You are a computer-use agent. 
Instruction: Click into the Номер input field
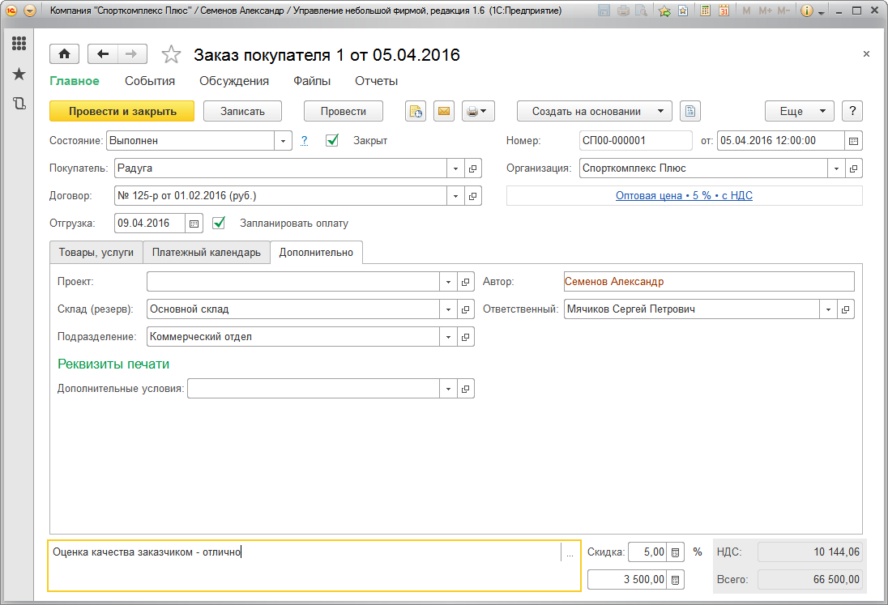[x=635, y=141]
